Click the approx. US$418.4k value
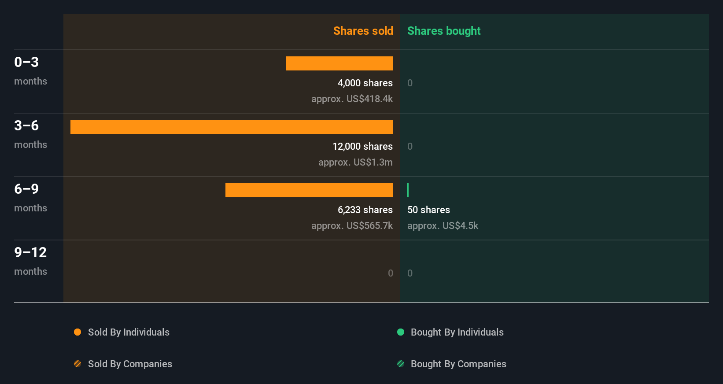 click(352, 99)
